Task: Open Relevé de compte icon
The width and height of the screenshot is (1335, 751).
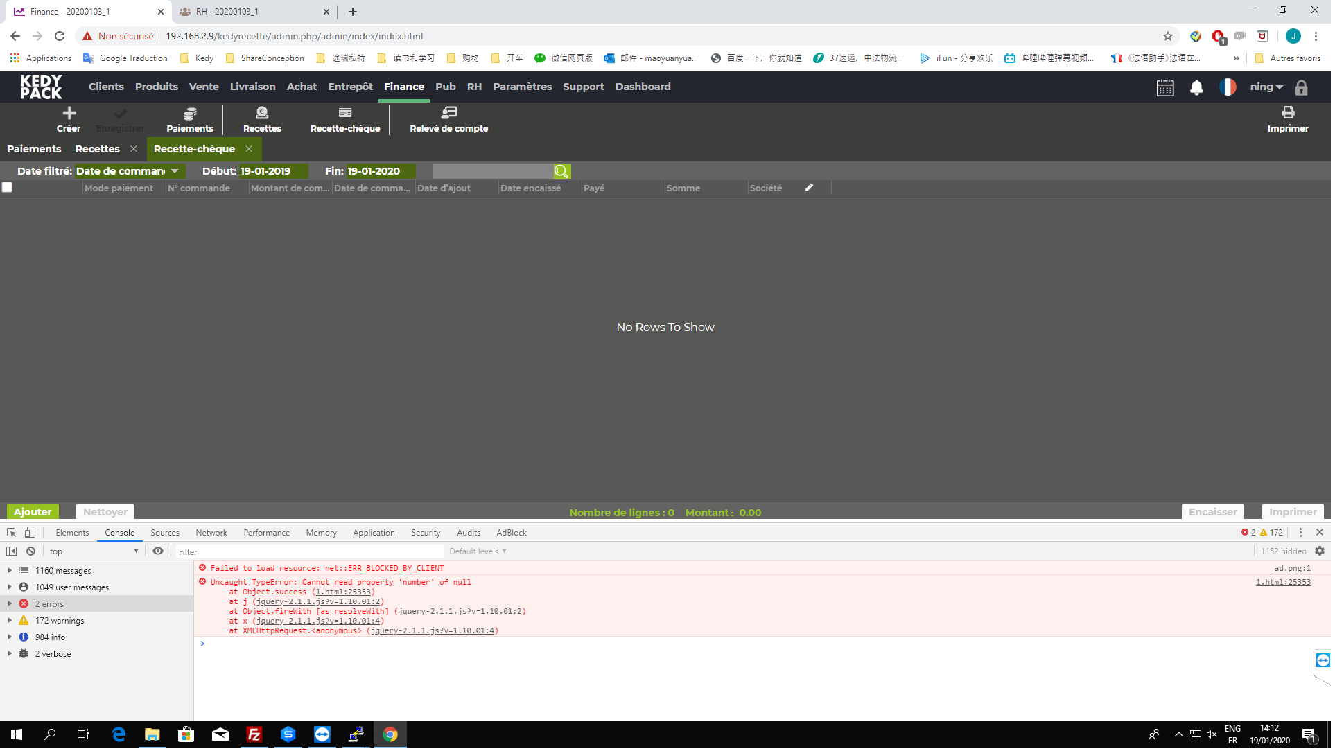Action: point(449,114)
